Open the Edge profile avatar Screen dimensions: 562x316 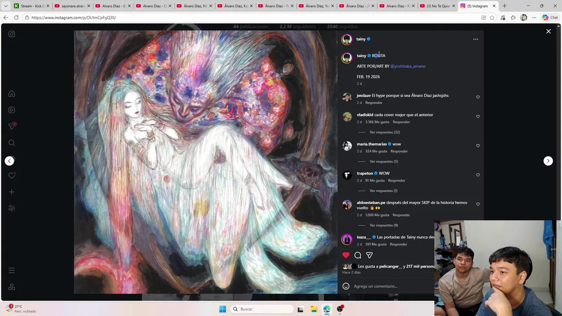(523, 18)
